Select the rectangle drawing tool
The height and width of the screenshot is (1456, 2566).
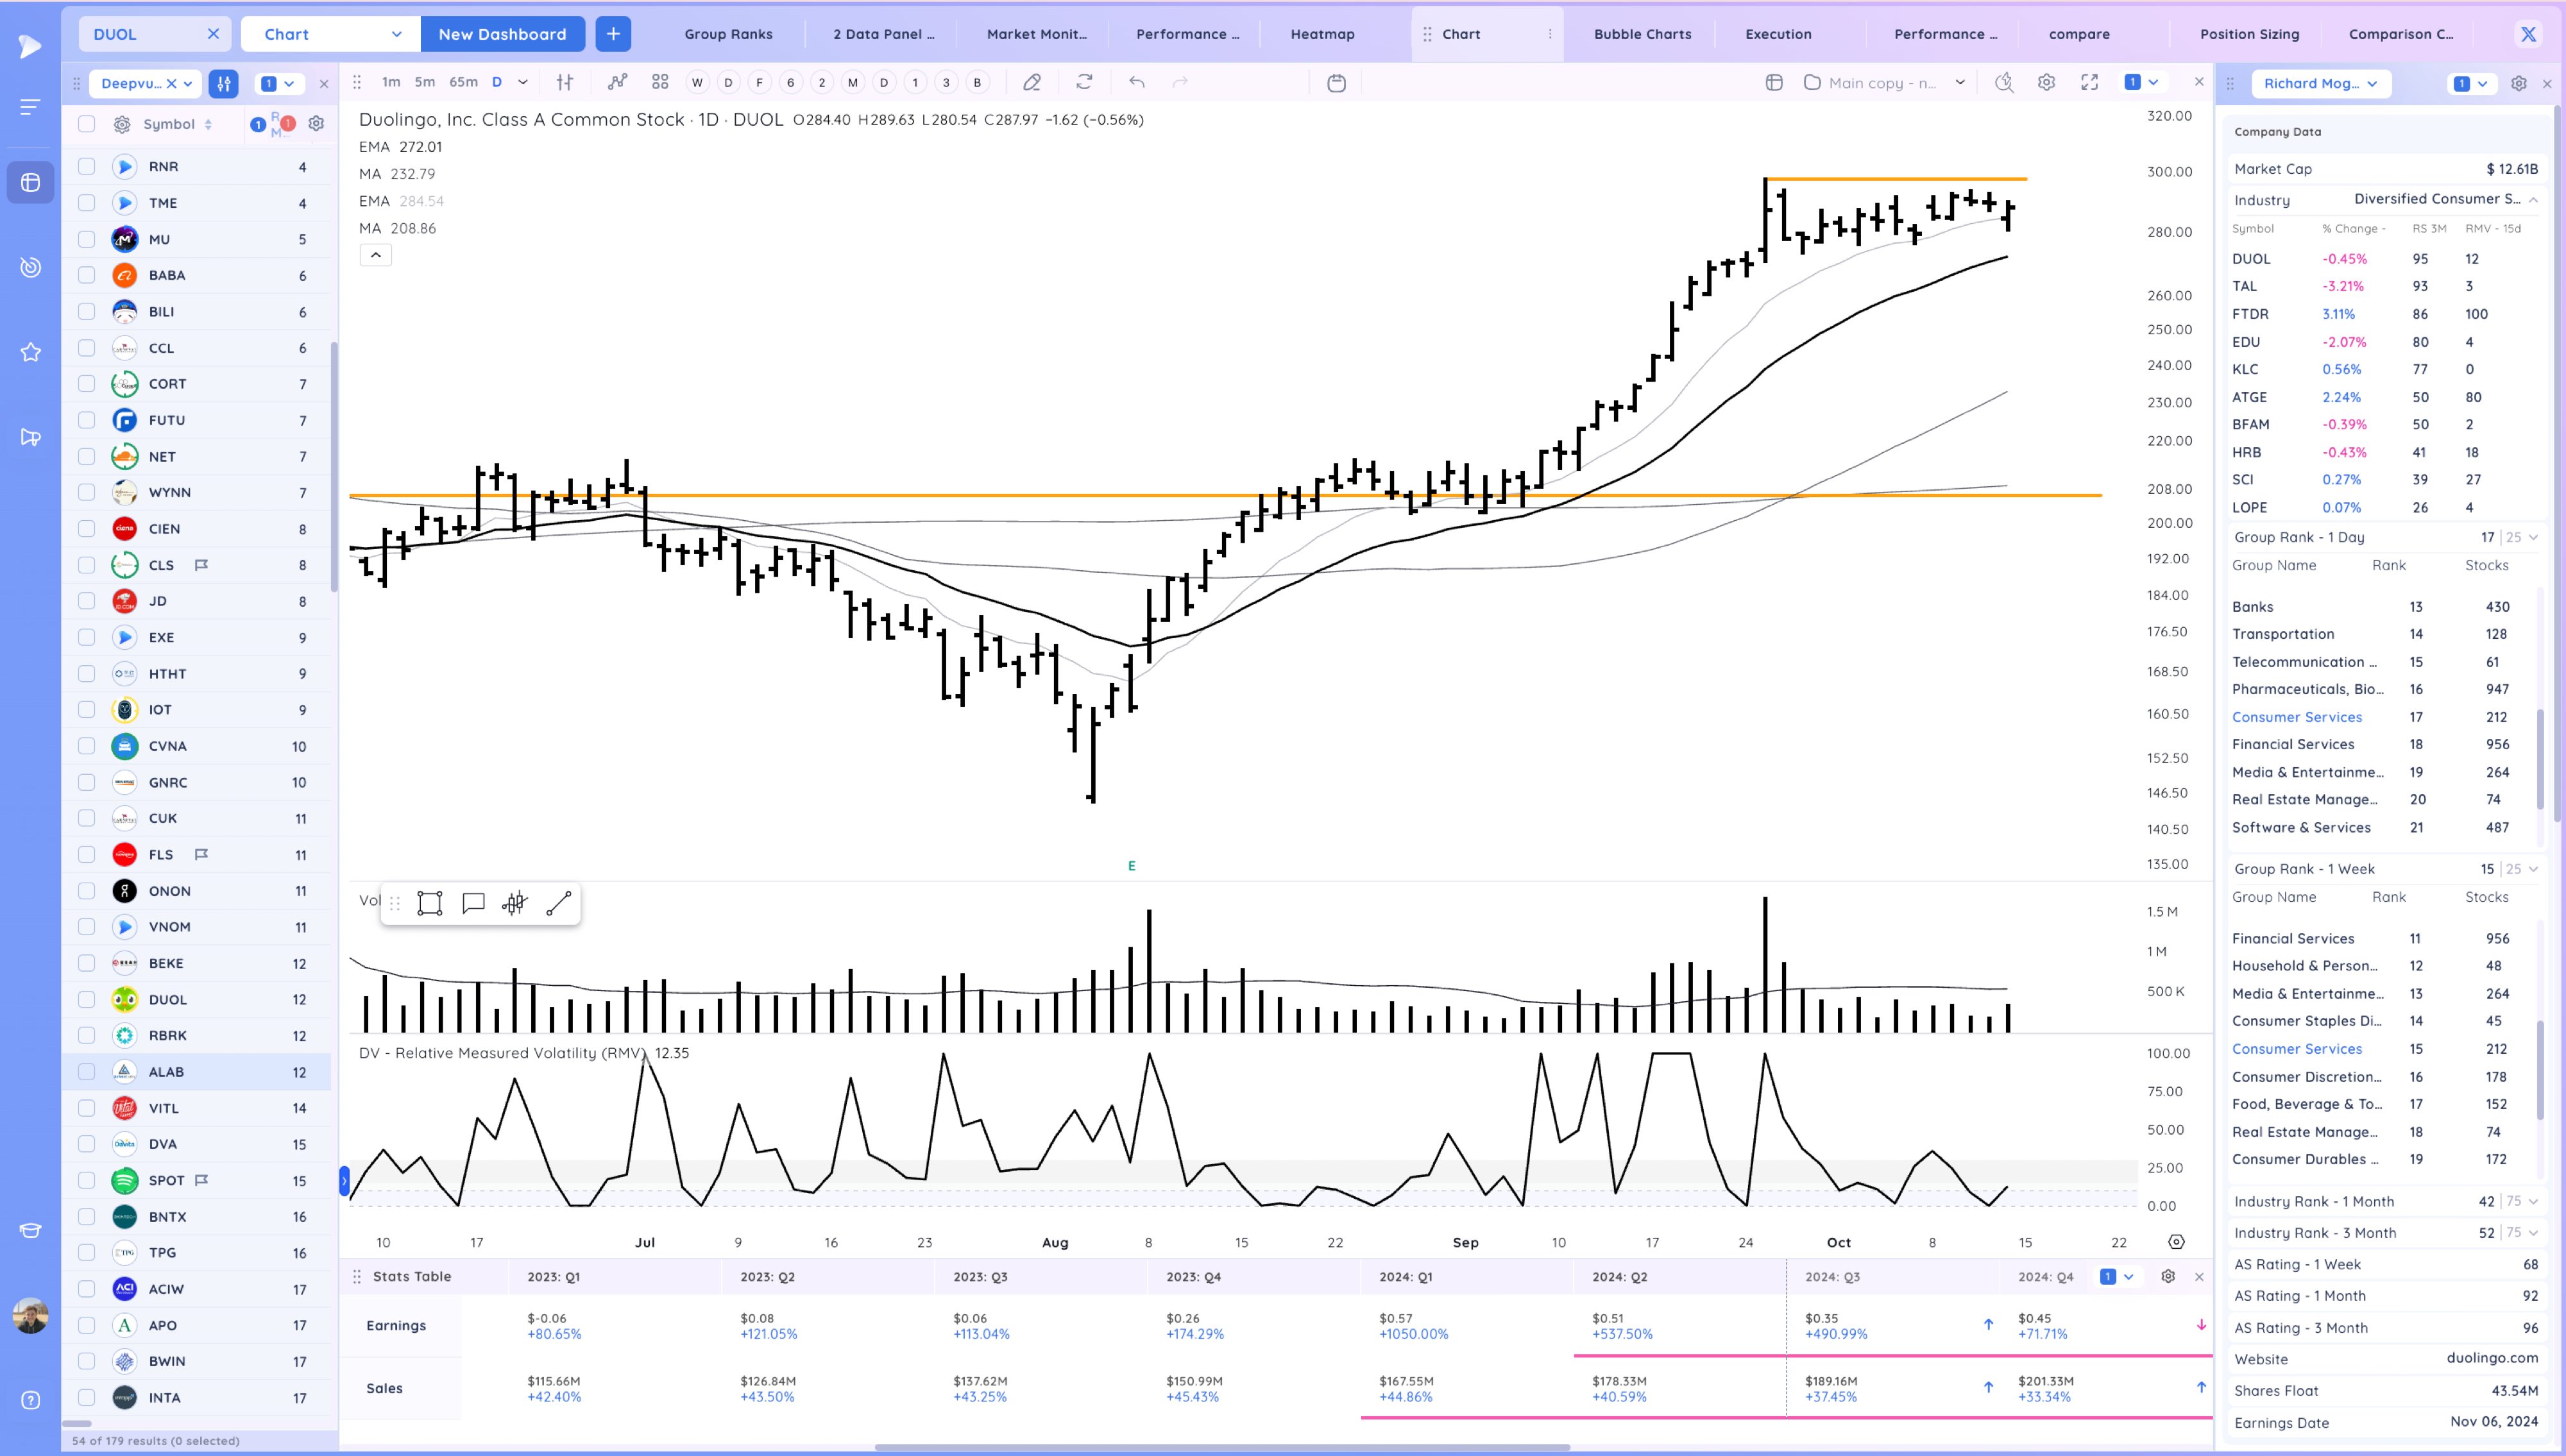pos(430,904)
